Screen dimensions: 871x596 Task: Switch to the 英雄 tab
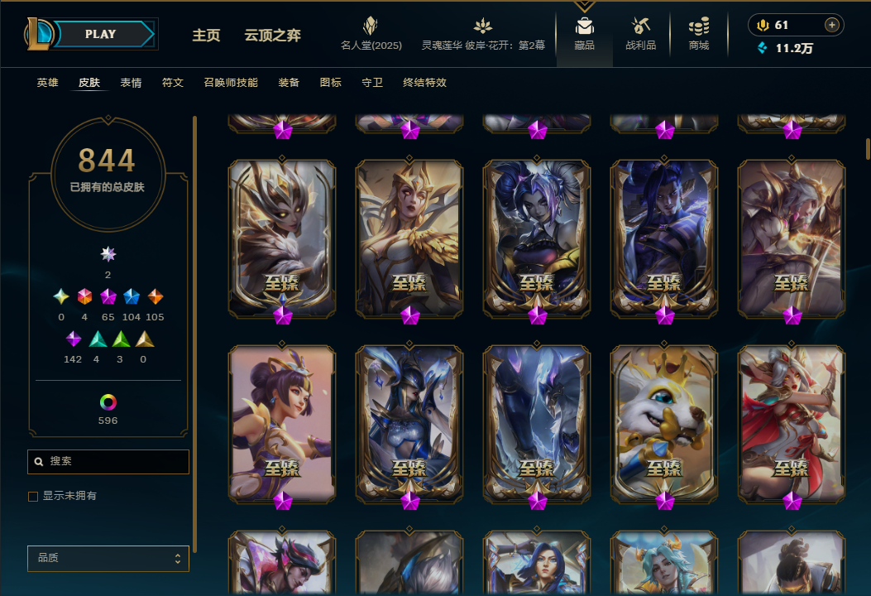(48, 83)
